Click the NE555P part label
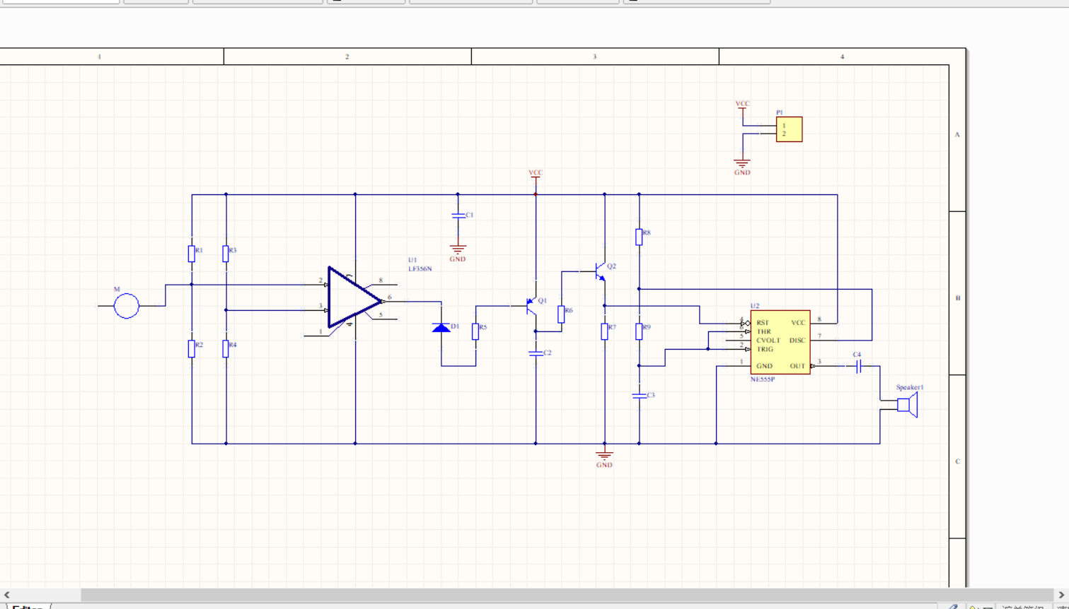 click(x=763, y=379)
